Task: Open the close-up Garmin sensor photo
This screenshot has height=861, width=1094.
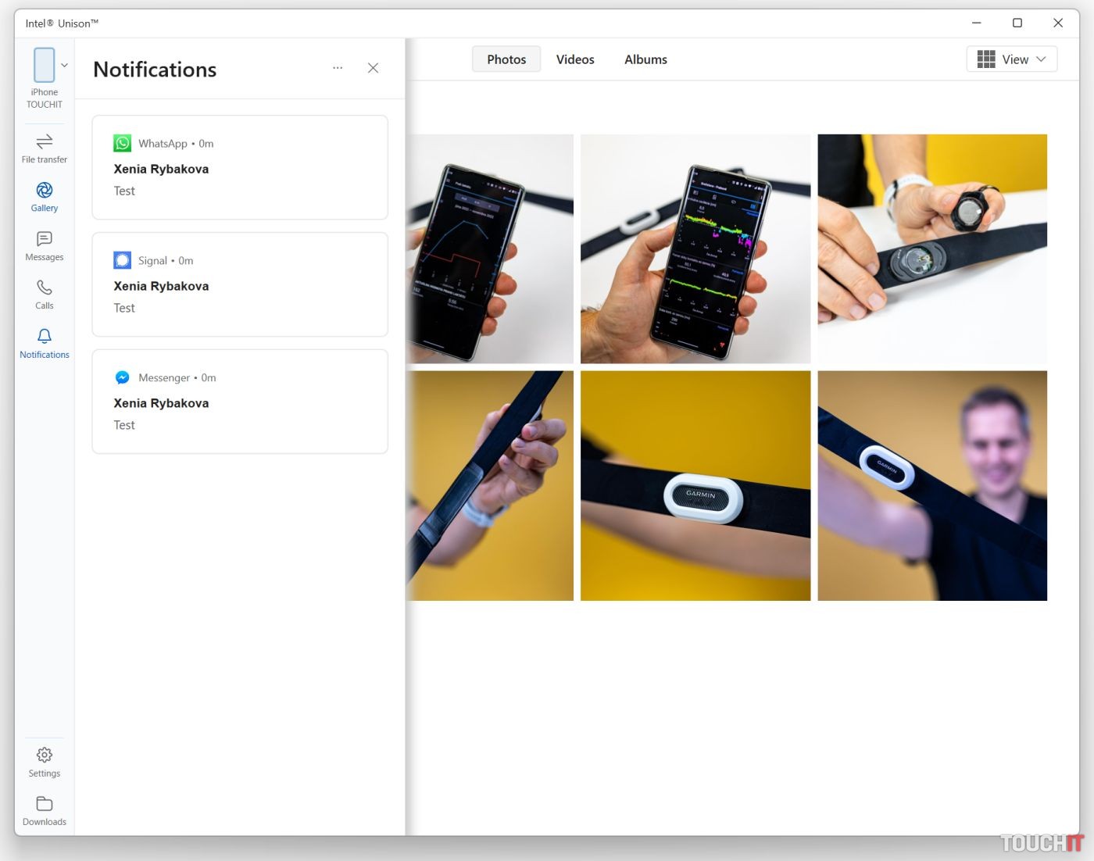Action: (x=695, y=486)
